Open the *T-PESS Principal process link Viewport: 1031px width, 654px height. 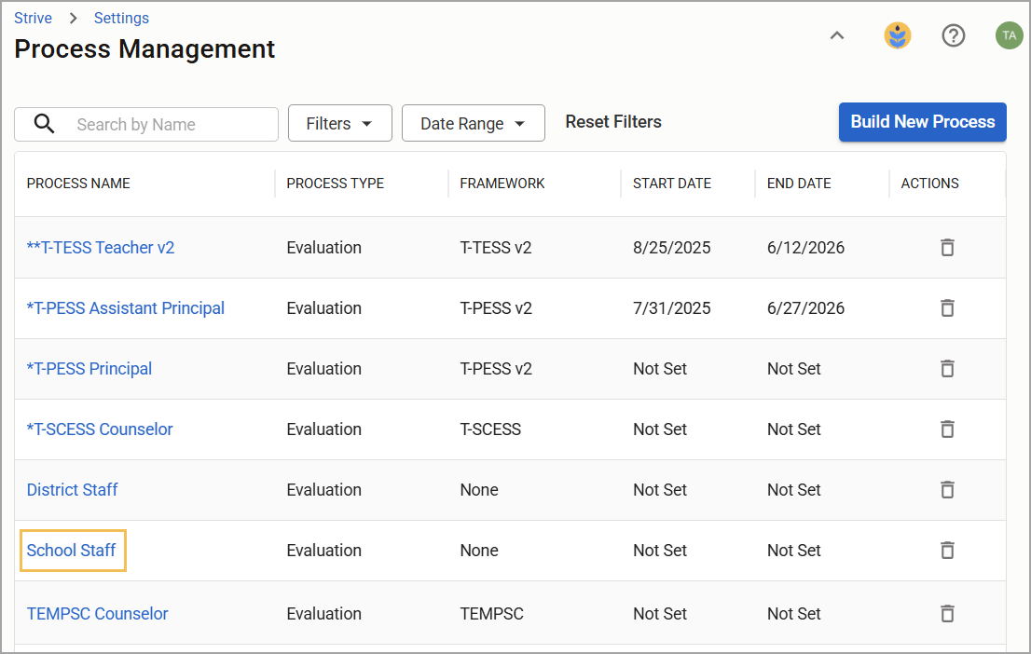89,369
